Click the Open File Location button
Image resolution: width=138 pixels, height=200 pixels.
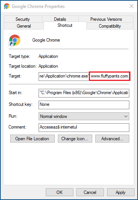33,139
